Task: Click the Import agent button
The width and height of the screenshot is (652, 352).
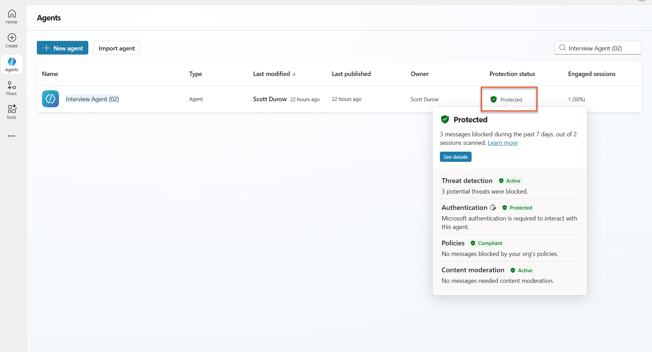Action: (x=117, y=48)
